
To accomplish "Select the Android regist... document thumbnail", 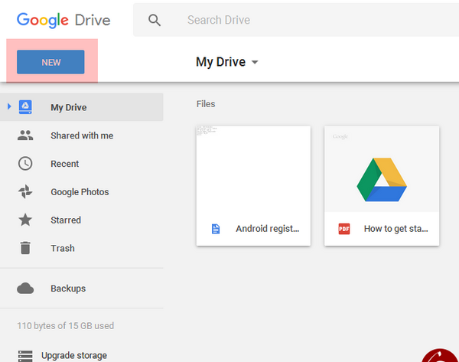I will tap(253, 186).
